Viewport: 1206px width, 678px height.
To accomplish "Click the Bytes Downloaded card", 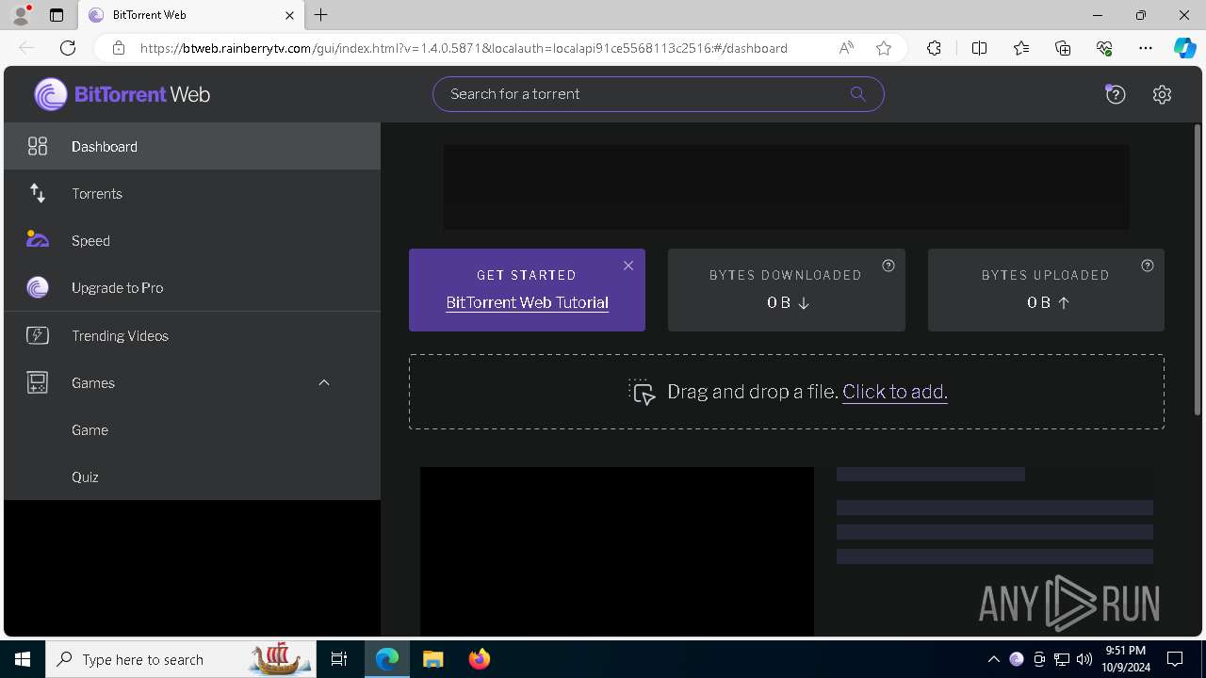I will 787,290.
